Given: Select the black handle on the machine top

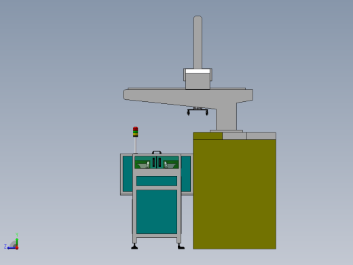Looking at the screenshot, I should pos(157,152).
